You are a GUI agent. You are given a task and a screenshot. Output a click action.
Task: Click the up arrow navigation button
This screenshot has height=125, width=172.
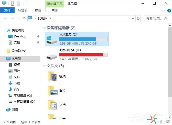(24, 18)
